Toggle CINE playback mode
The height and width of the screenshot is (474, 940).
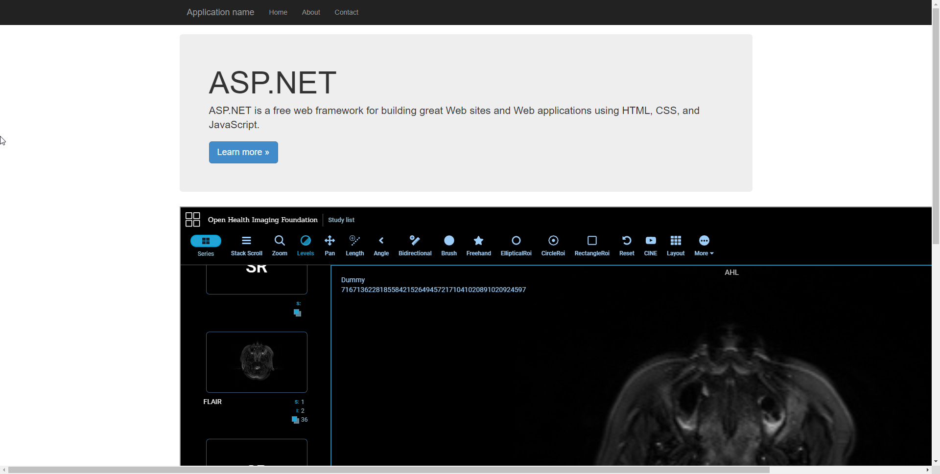point(650,245)
